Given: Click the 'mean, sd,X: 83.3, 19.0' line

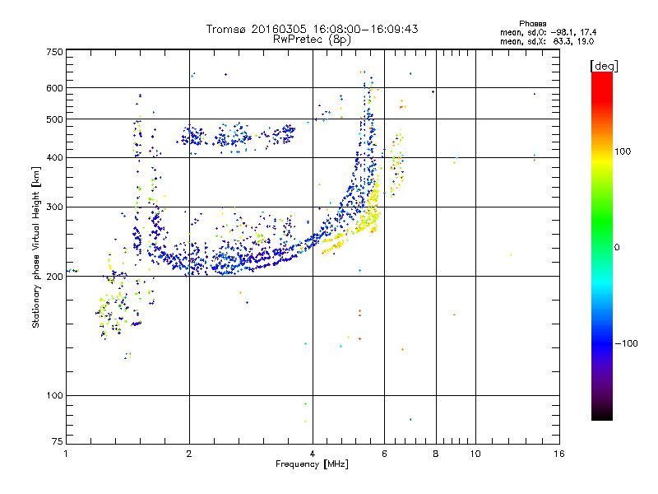Looking at the screenshot, I should pyautogui.click(x=547, y=42).
